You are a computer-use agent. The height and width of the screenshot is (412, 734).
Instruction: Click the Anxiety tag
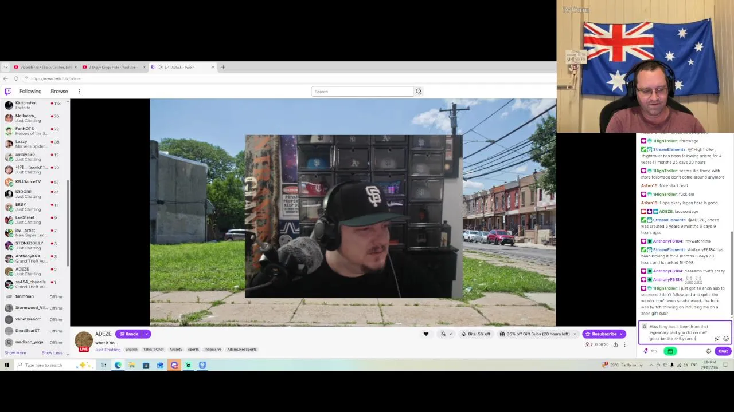point(175,350)
